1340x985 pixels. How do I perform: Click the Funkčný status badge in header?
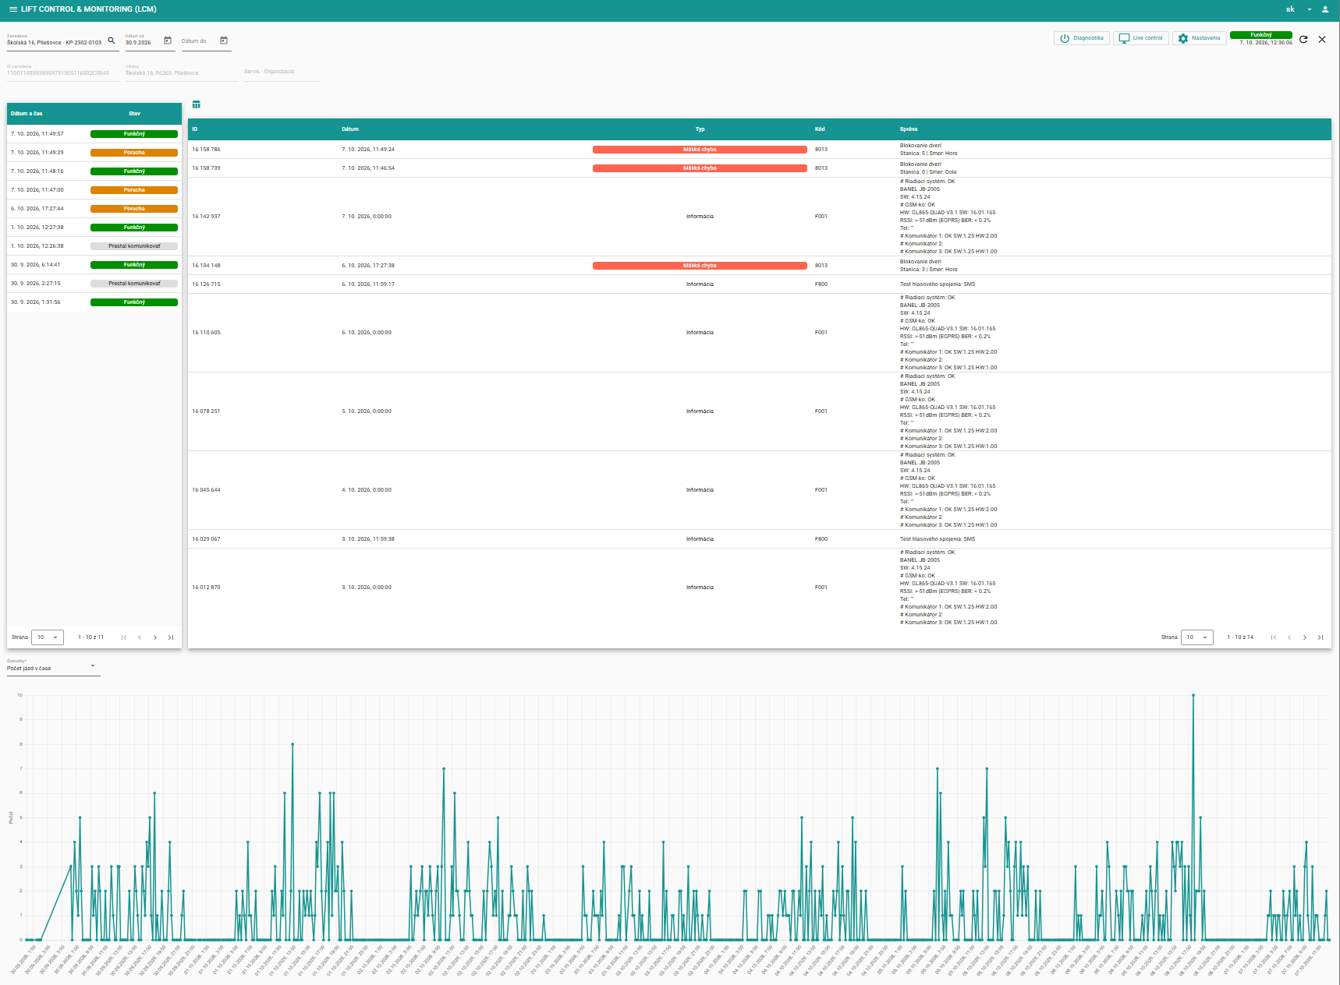(x=1260, y=35)
